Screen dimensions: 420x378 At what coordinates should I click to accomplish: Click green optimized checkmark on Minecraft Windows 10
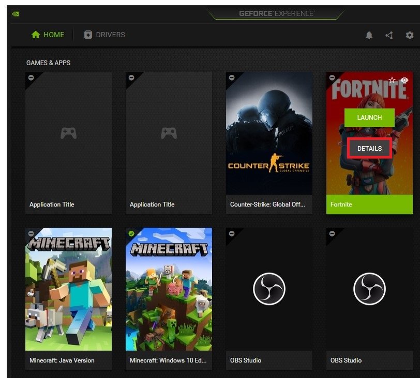[x=131, y=233]
